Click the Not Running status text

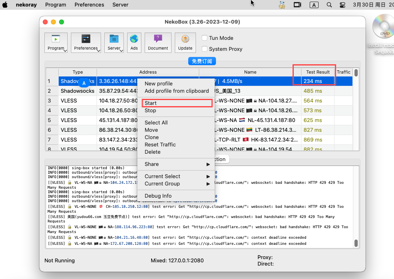tap(59, 260)
